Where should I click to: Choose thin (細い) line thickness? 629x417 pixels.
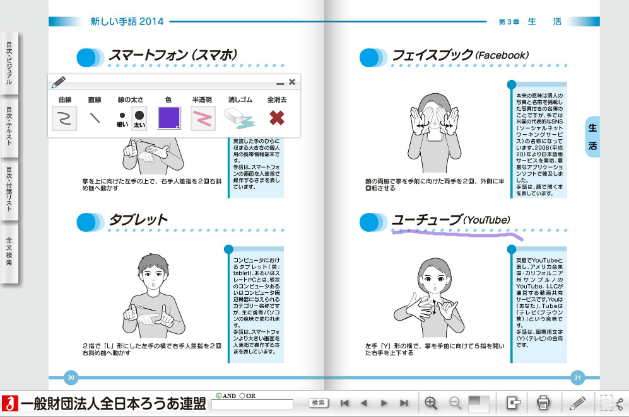click(122, 119)
